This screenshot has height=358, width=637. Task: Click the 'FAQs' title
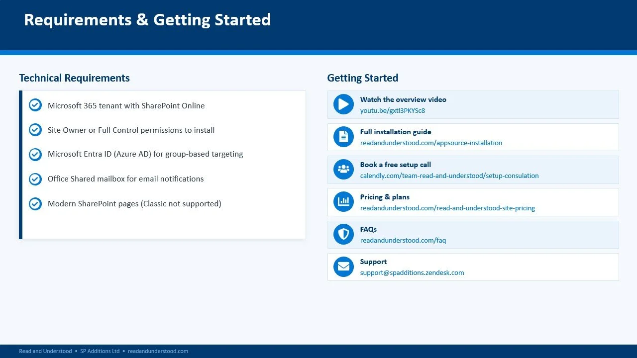point(368,229)
